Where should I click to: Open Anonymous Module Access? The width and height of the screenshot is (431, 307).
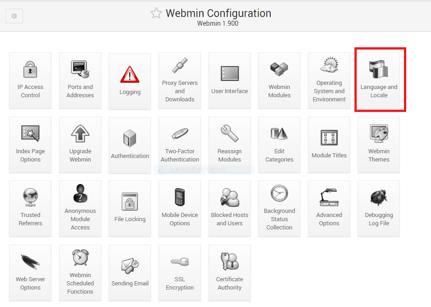tap(80, 208)
